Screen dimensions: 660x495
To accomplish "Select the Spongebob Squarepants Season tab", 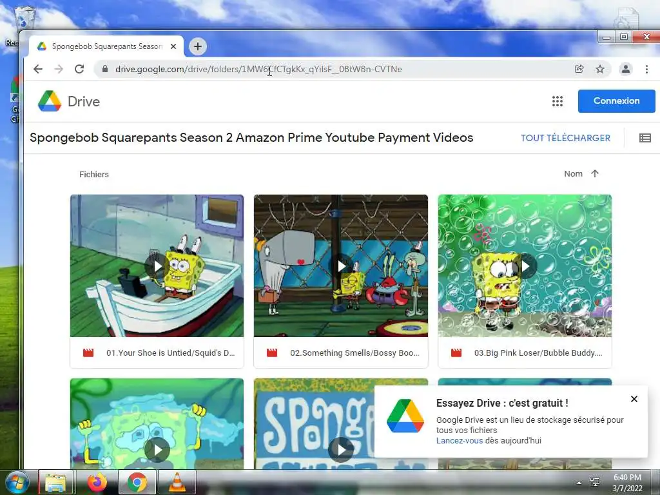I will click(106, 46).
